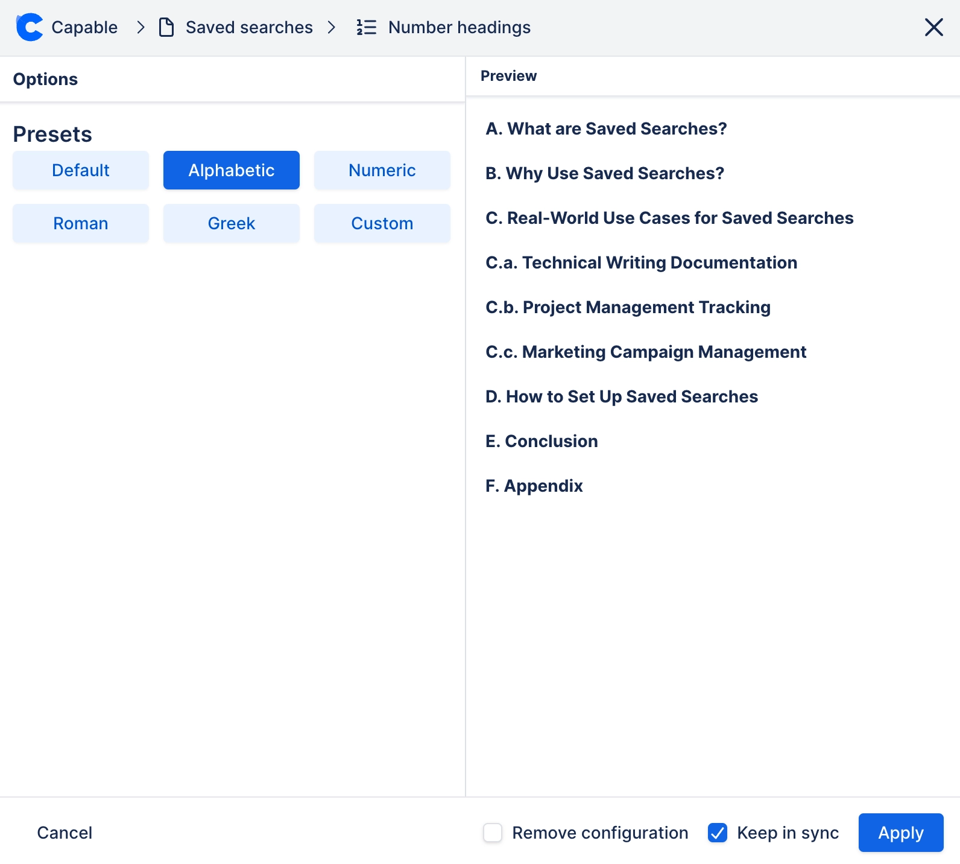Click 'C.a. Technical Writing Documentation' heading
The width and height of the screenshot is (960, 864).
click(x=641, y=262)
